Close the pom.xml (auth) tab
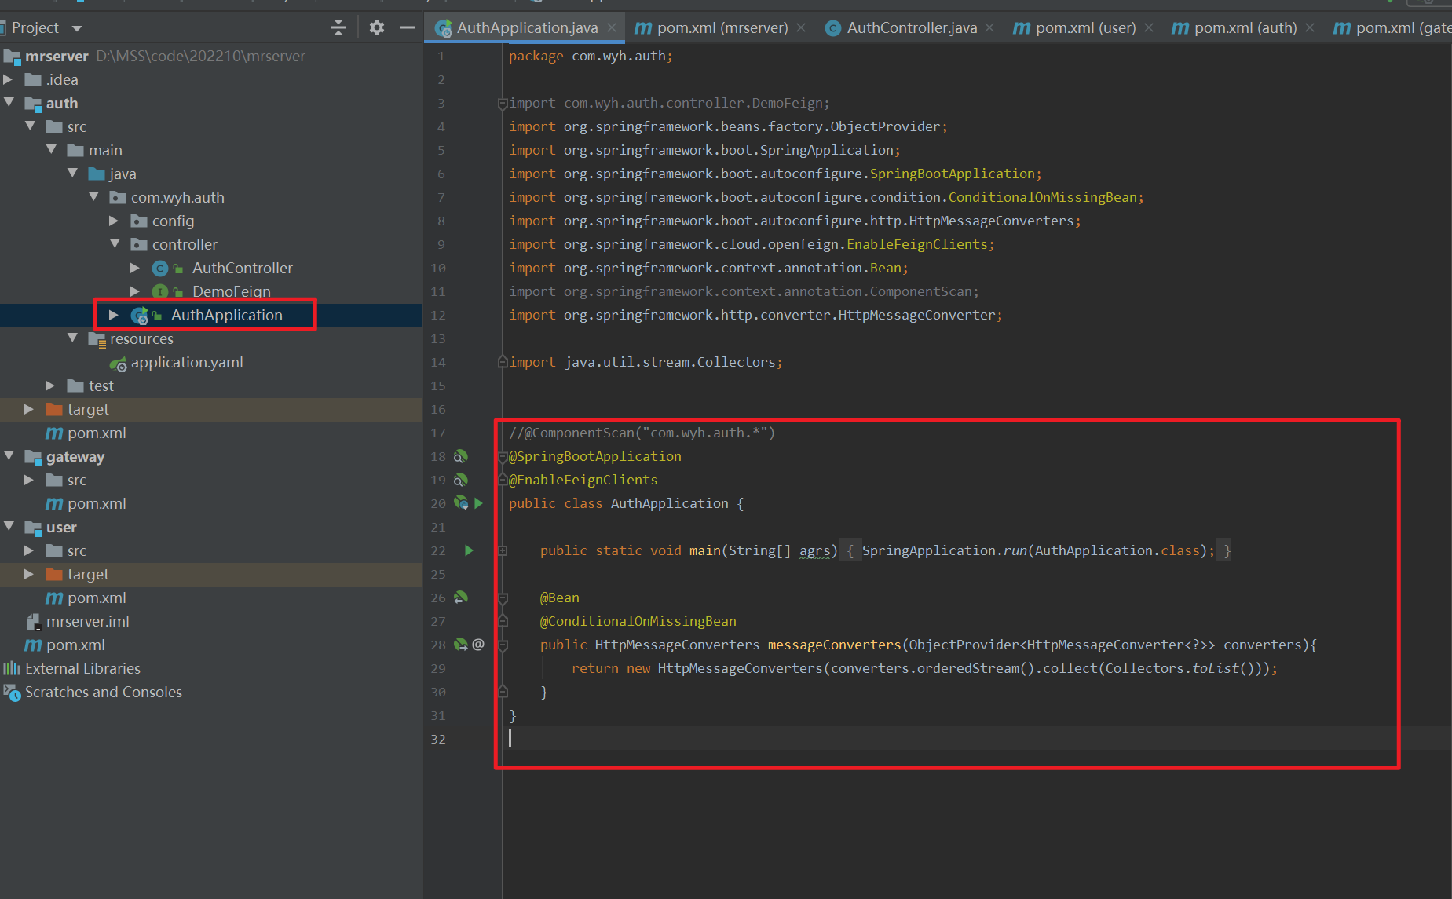1452x899 pixels. tap(1310, 28)
